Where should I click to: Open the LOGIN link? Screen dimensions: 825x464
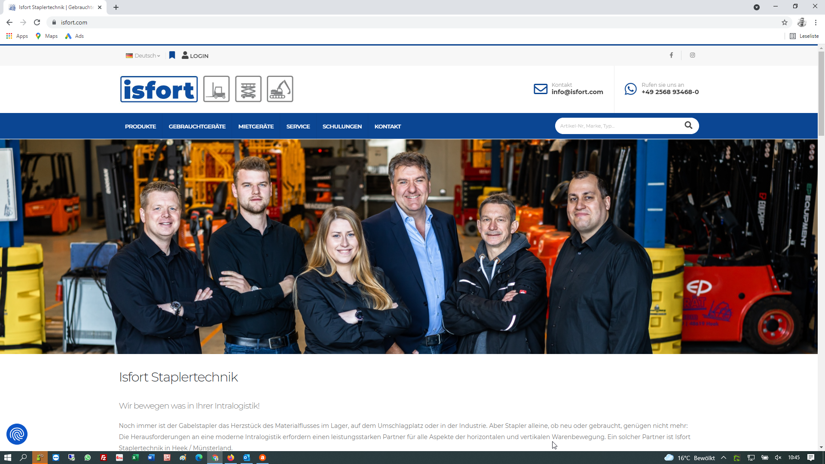195,55
